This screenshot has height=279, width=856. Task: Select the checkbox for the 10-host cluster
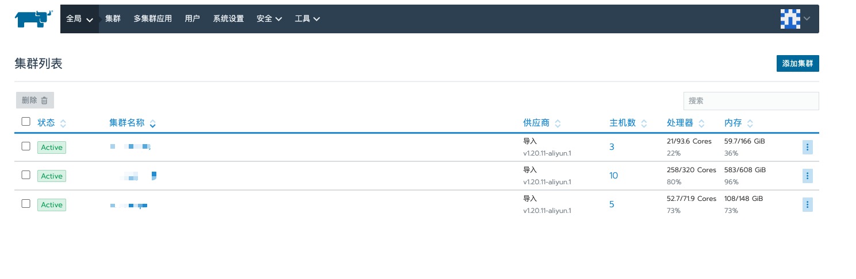[26, 175]
